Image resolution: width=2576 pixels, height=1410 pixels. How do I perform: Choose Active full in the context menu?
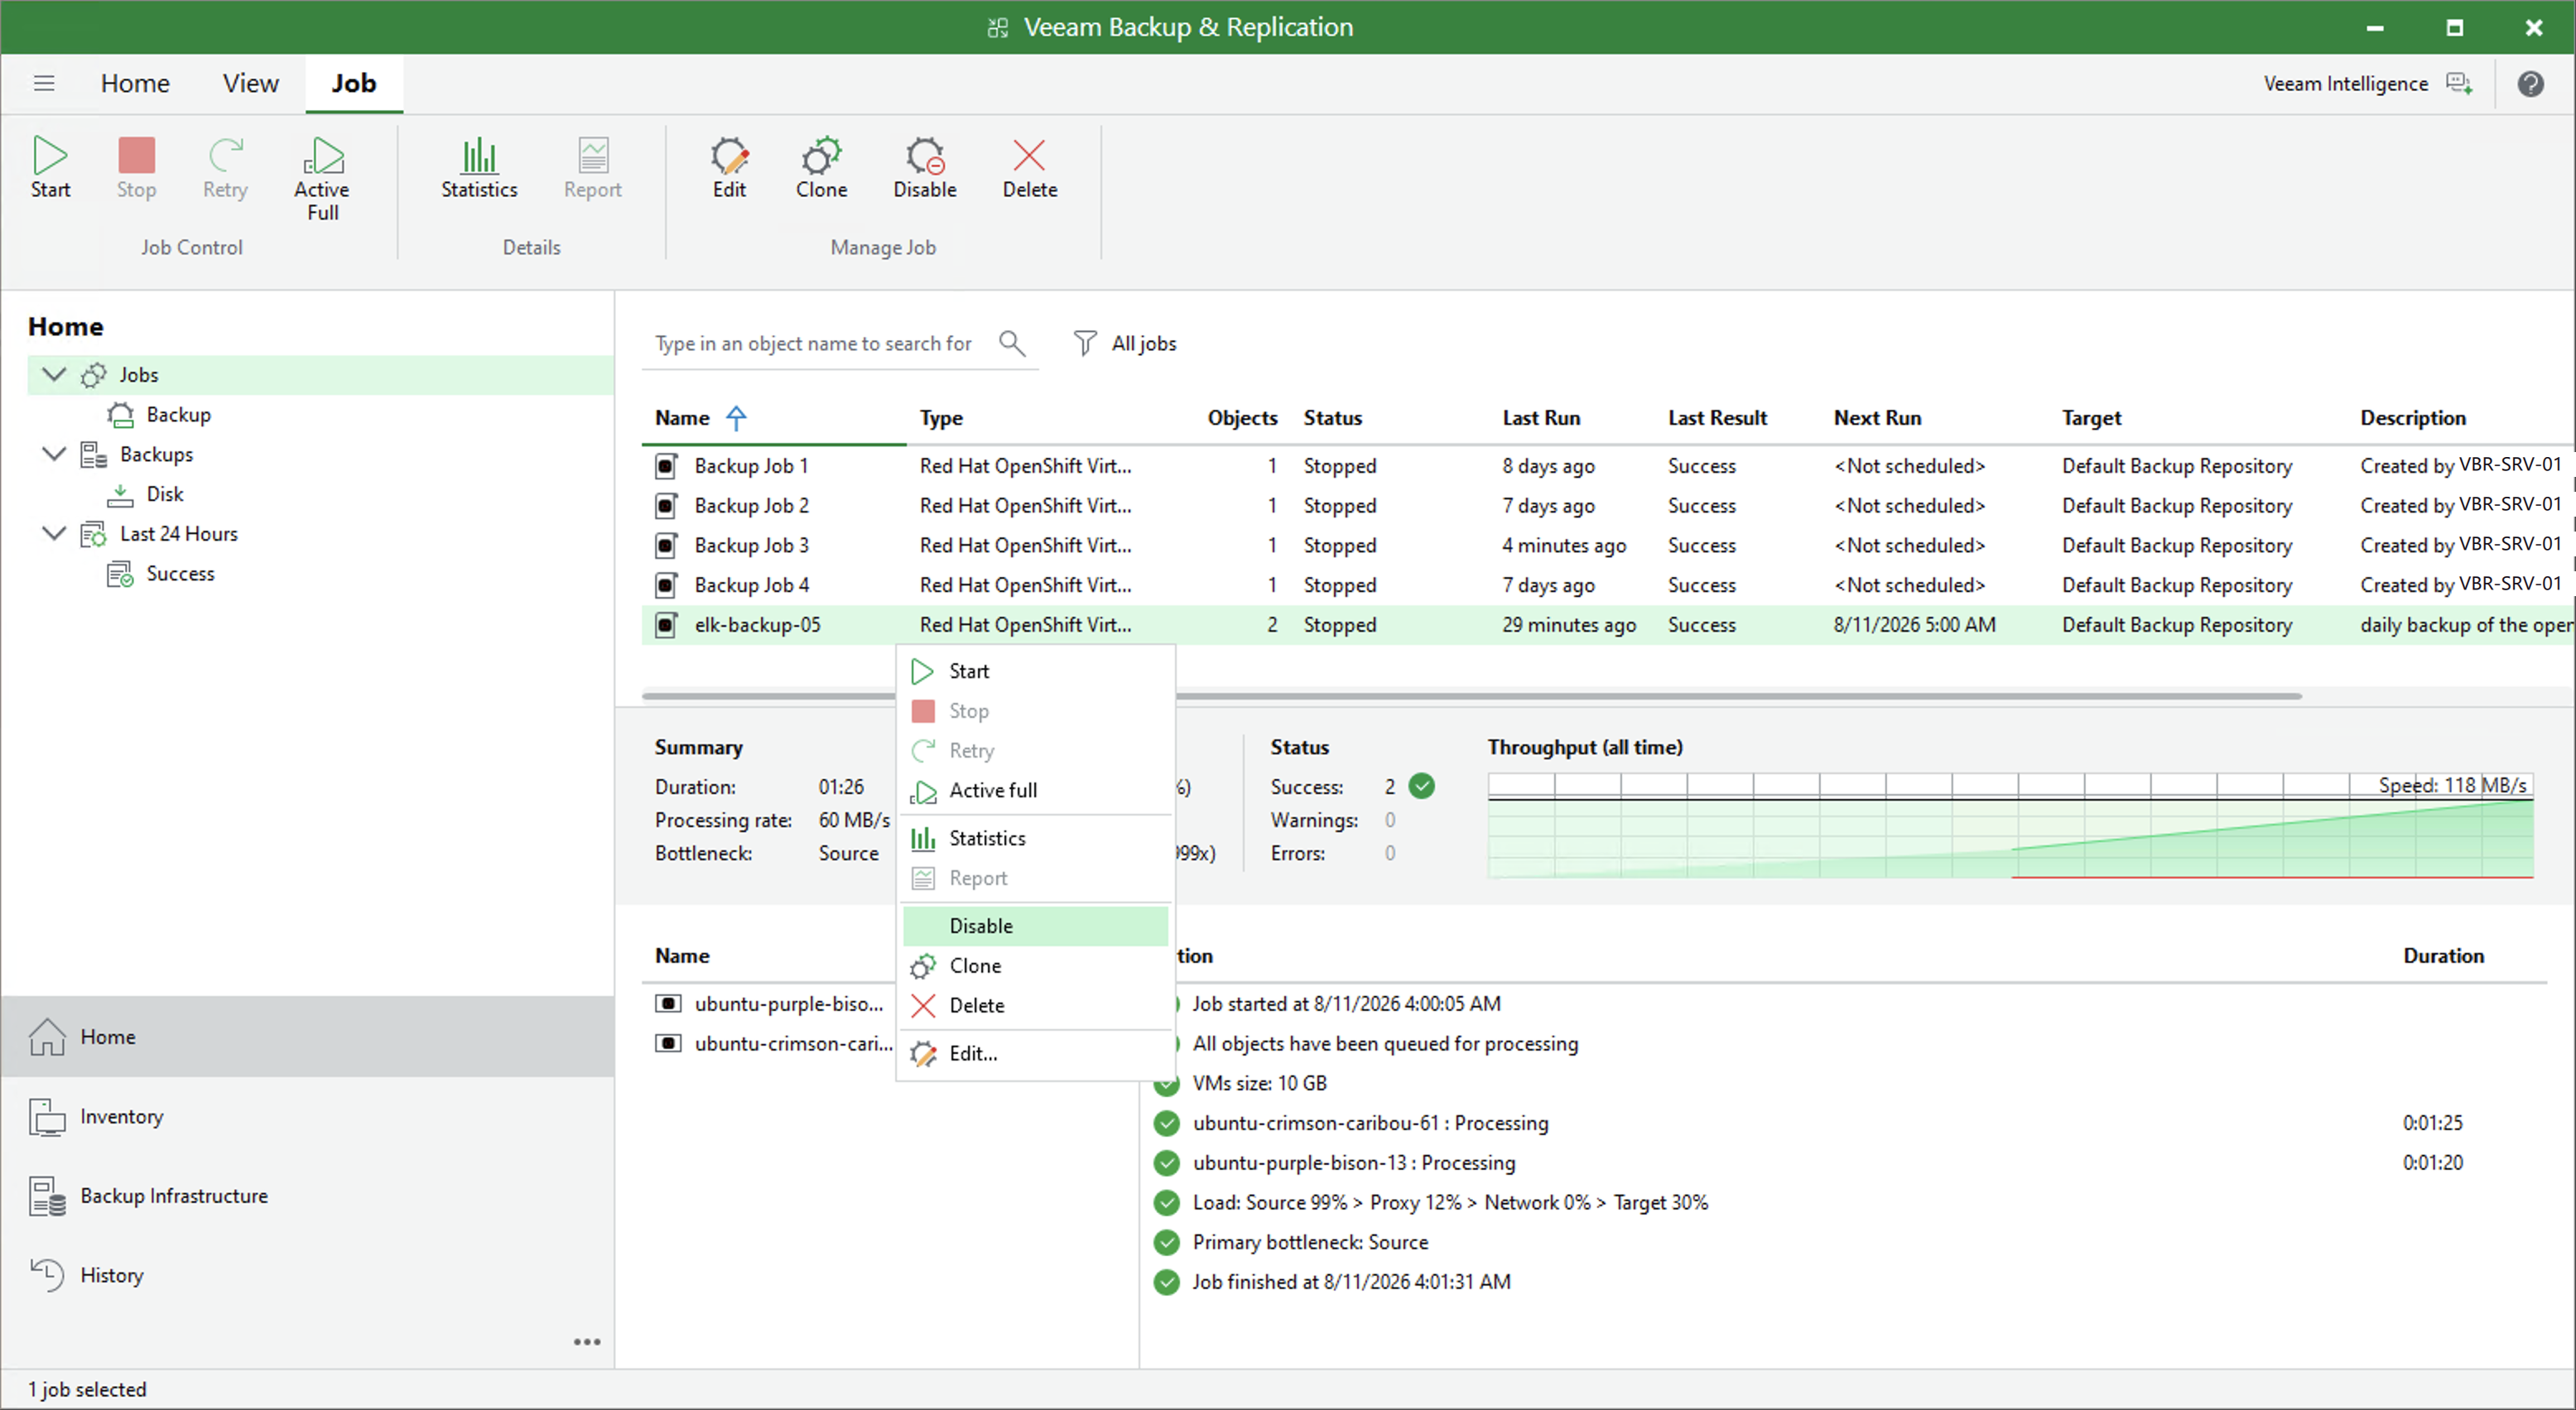pos(1034,790)
